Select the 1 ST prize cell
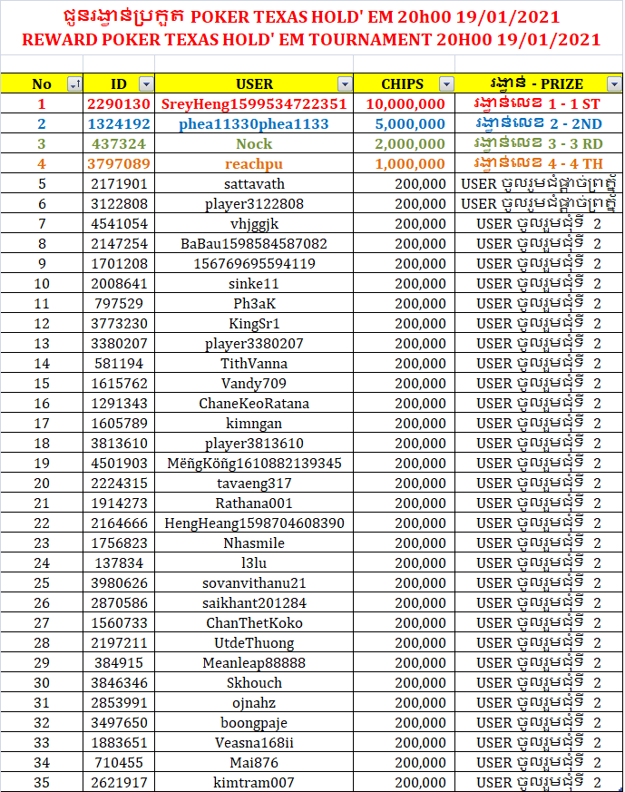625x792 pixels. tap(539, 103)
